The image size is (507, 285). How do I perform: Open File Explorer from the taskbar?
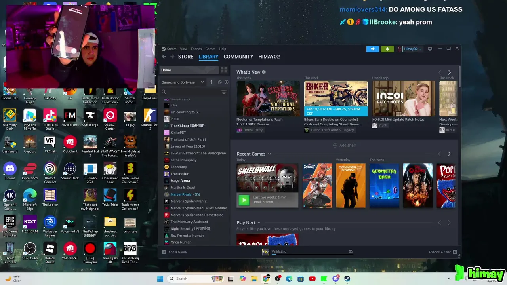click(x=254, y=279)
